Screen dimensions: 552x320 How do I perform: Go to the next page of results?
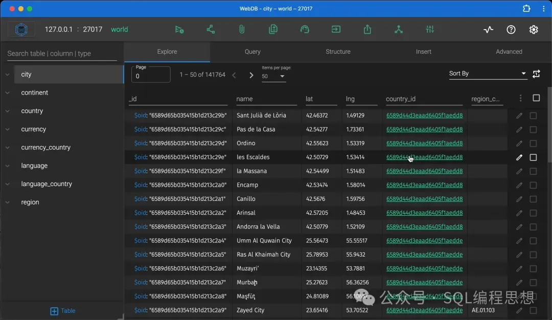click(x=251, y=75)
